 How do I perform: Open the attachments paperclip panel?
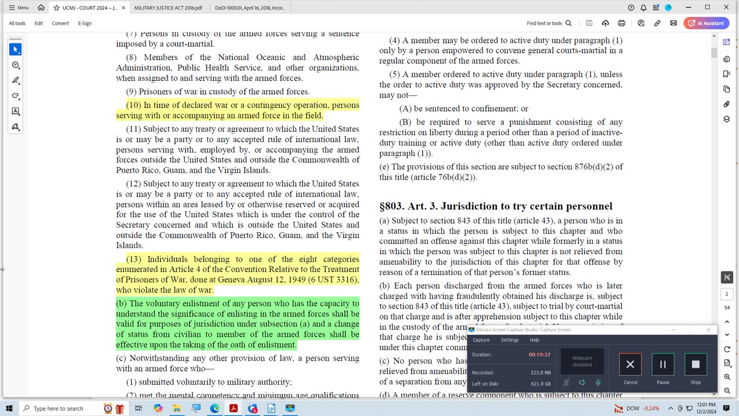click(x=727, y=104)
